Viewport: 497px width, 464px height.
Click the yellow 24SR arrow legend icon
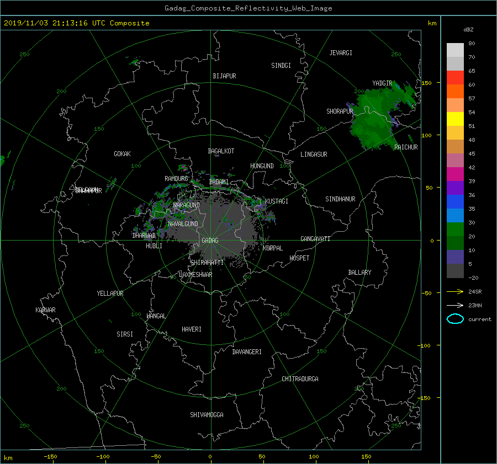[455, 291]
